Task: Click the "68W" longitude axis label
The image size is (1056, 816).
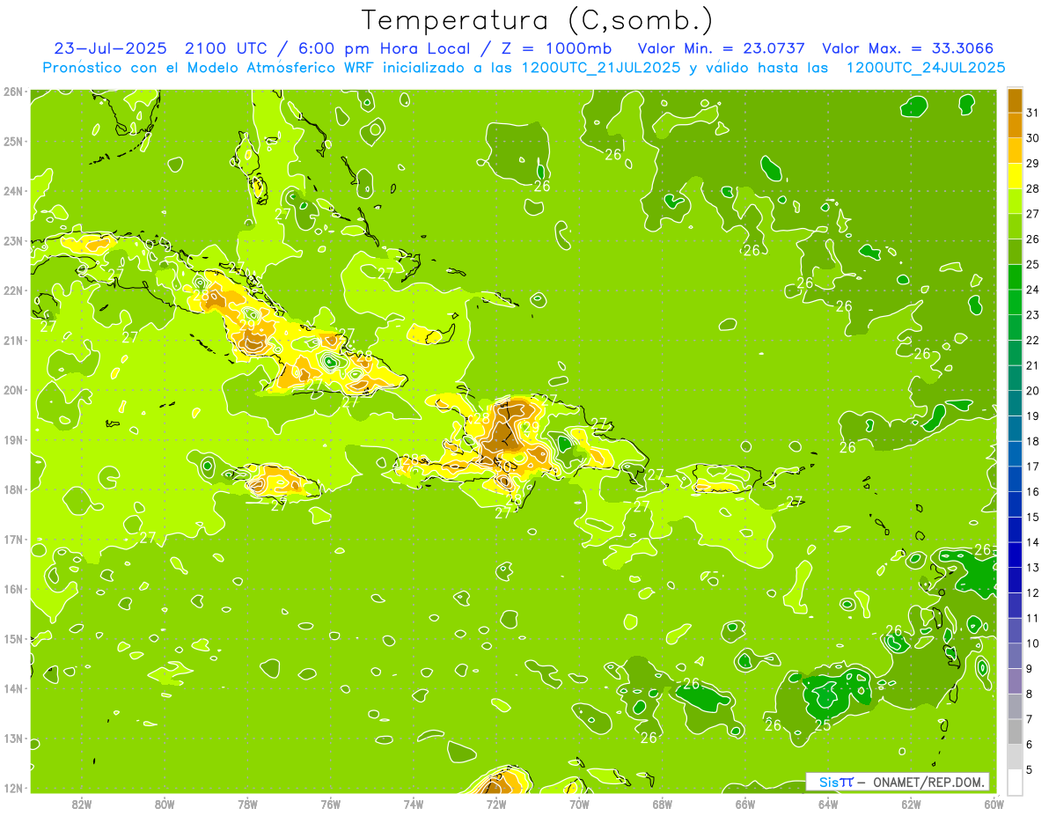Action: (663, 804)
